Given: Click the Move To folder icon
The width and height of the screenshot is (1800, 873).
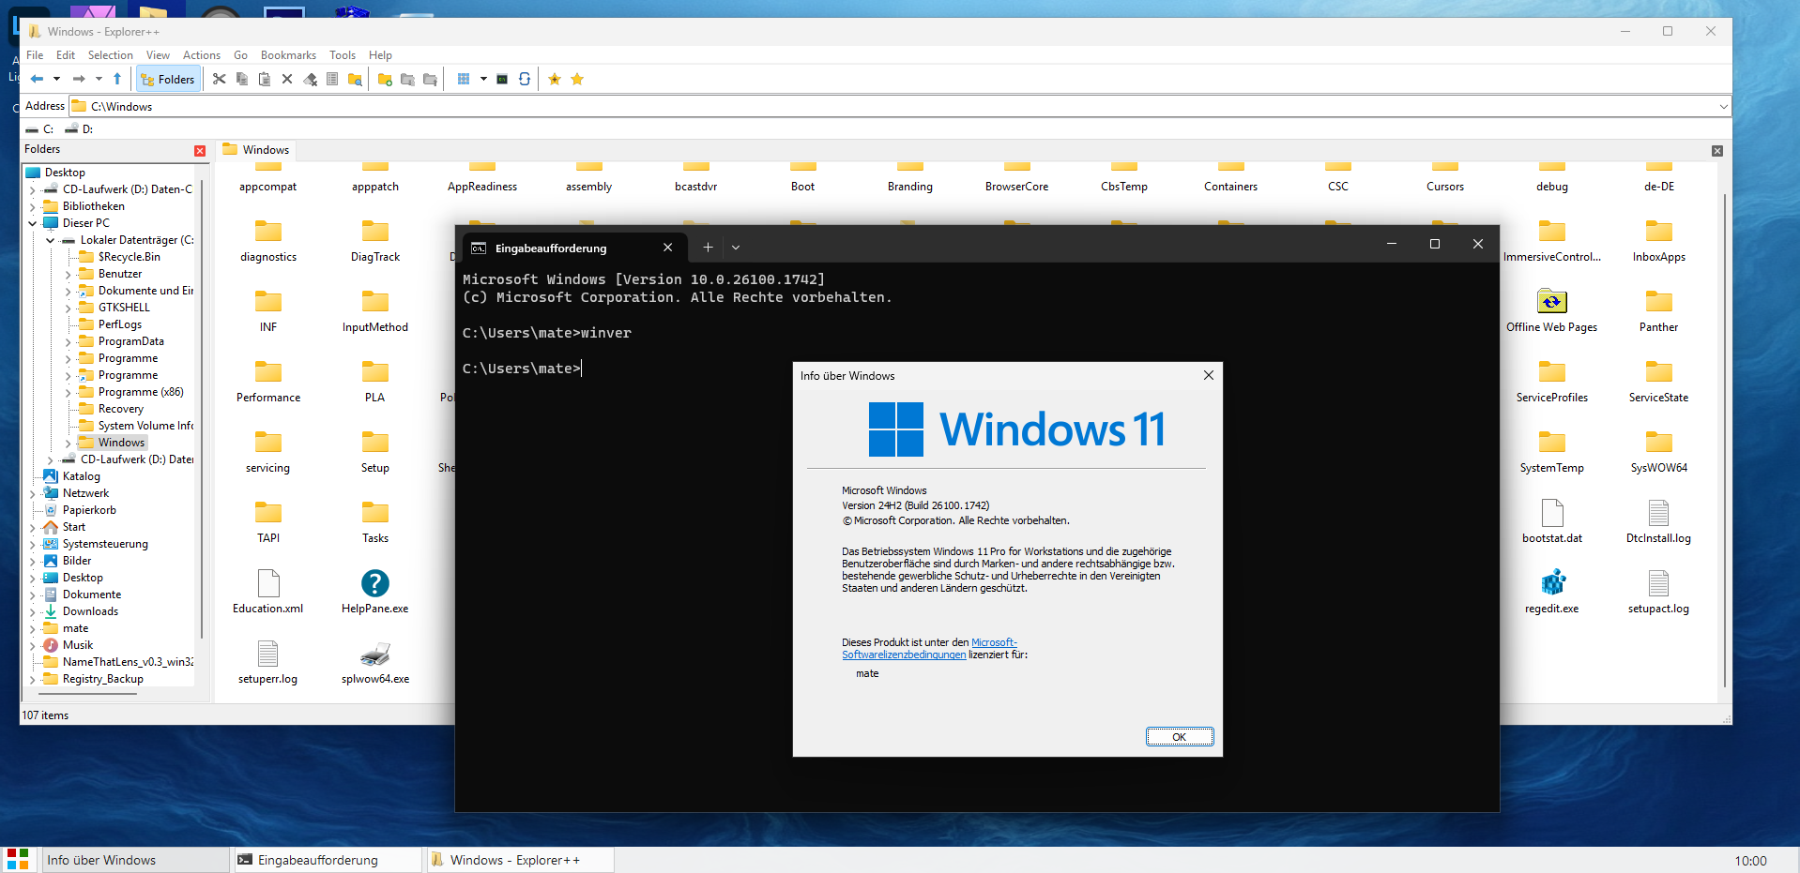Looking at the screenshot, I should [x=430, y=80].
